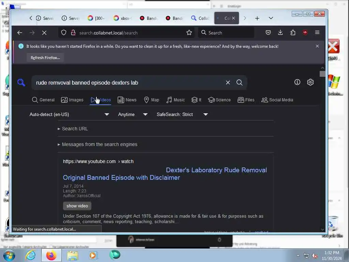
Task: List all tabs dropdown arrow
Action: 271,18
